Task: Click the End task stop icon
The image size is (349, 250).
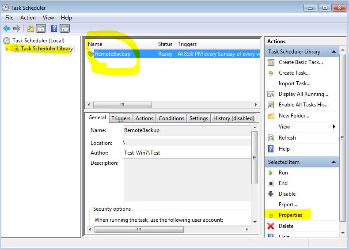Action: [271, 183]
